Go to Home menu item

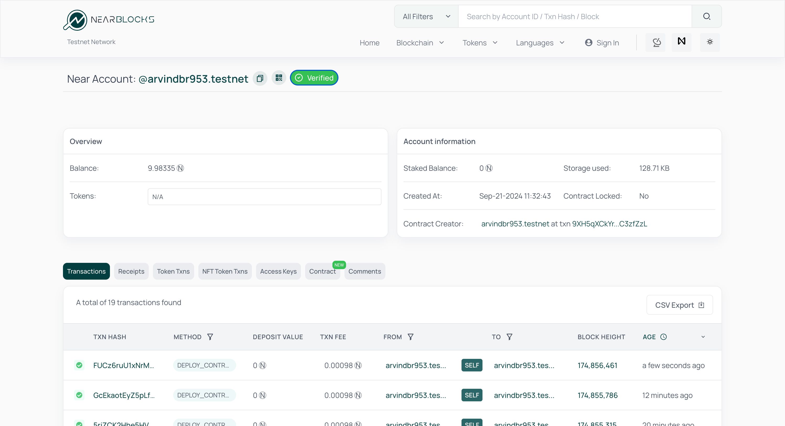coord(369,43)
